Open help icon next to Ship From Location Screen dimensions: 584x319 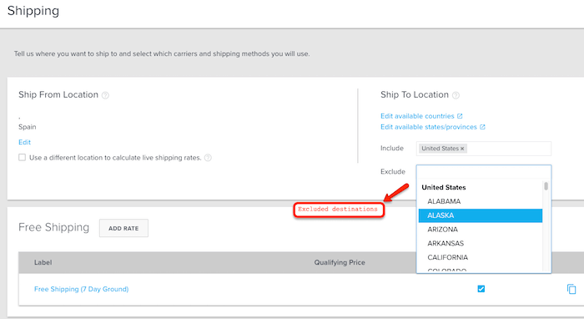(x=105, y=95)
